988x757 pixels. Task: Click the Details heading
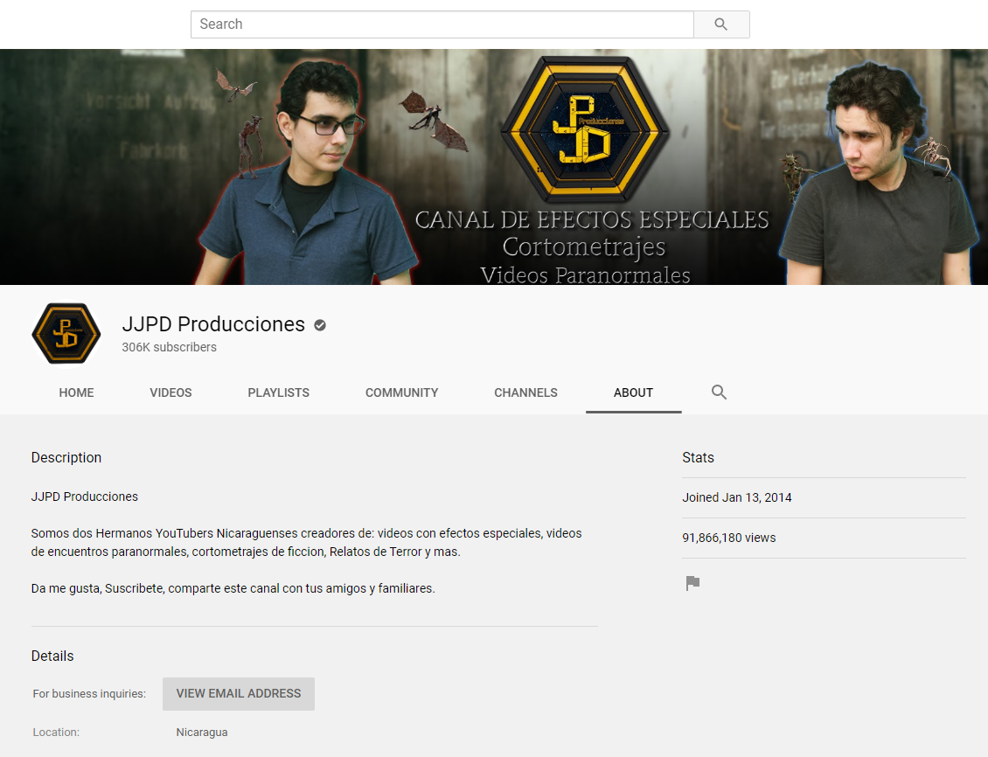point(52,656)
